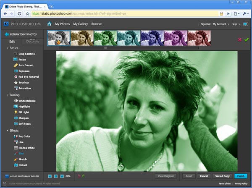The width and height of the screenshot is (252, 188).
Task: Cancel tint with red X icon
Action: click(240, 39)
